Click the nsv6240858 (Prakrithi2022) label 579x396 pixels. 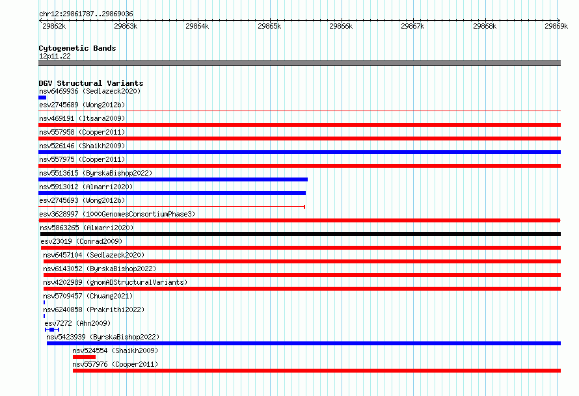[94, 310]
